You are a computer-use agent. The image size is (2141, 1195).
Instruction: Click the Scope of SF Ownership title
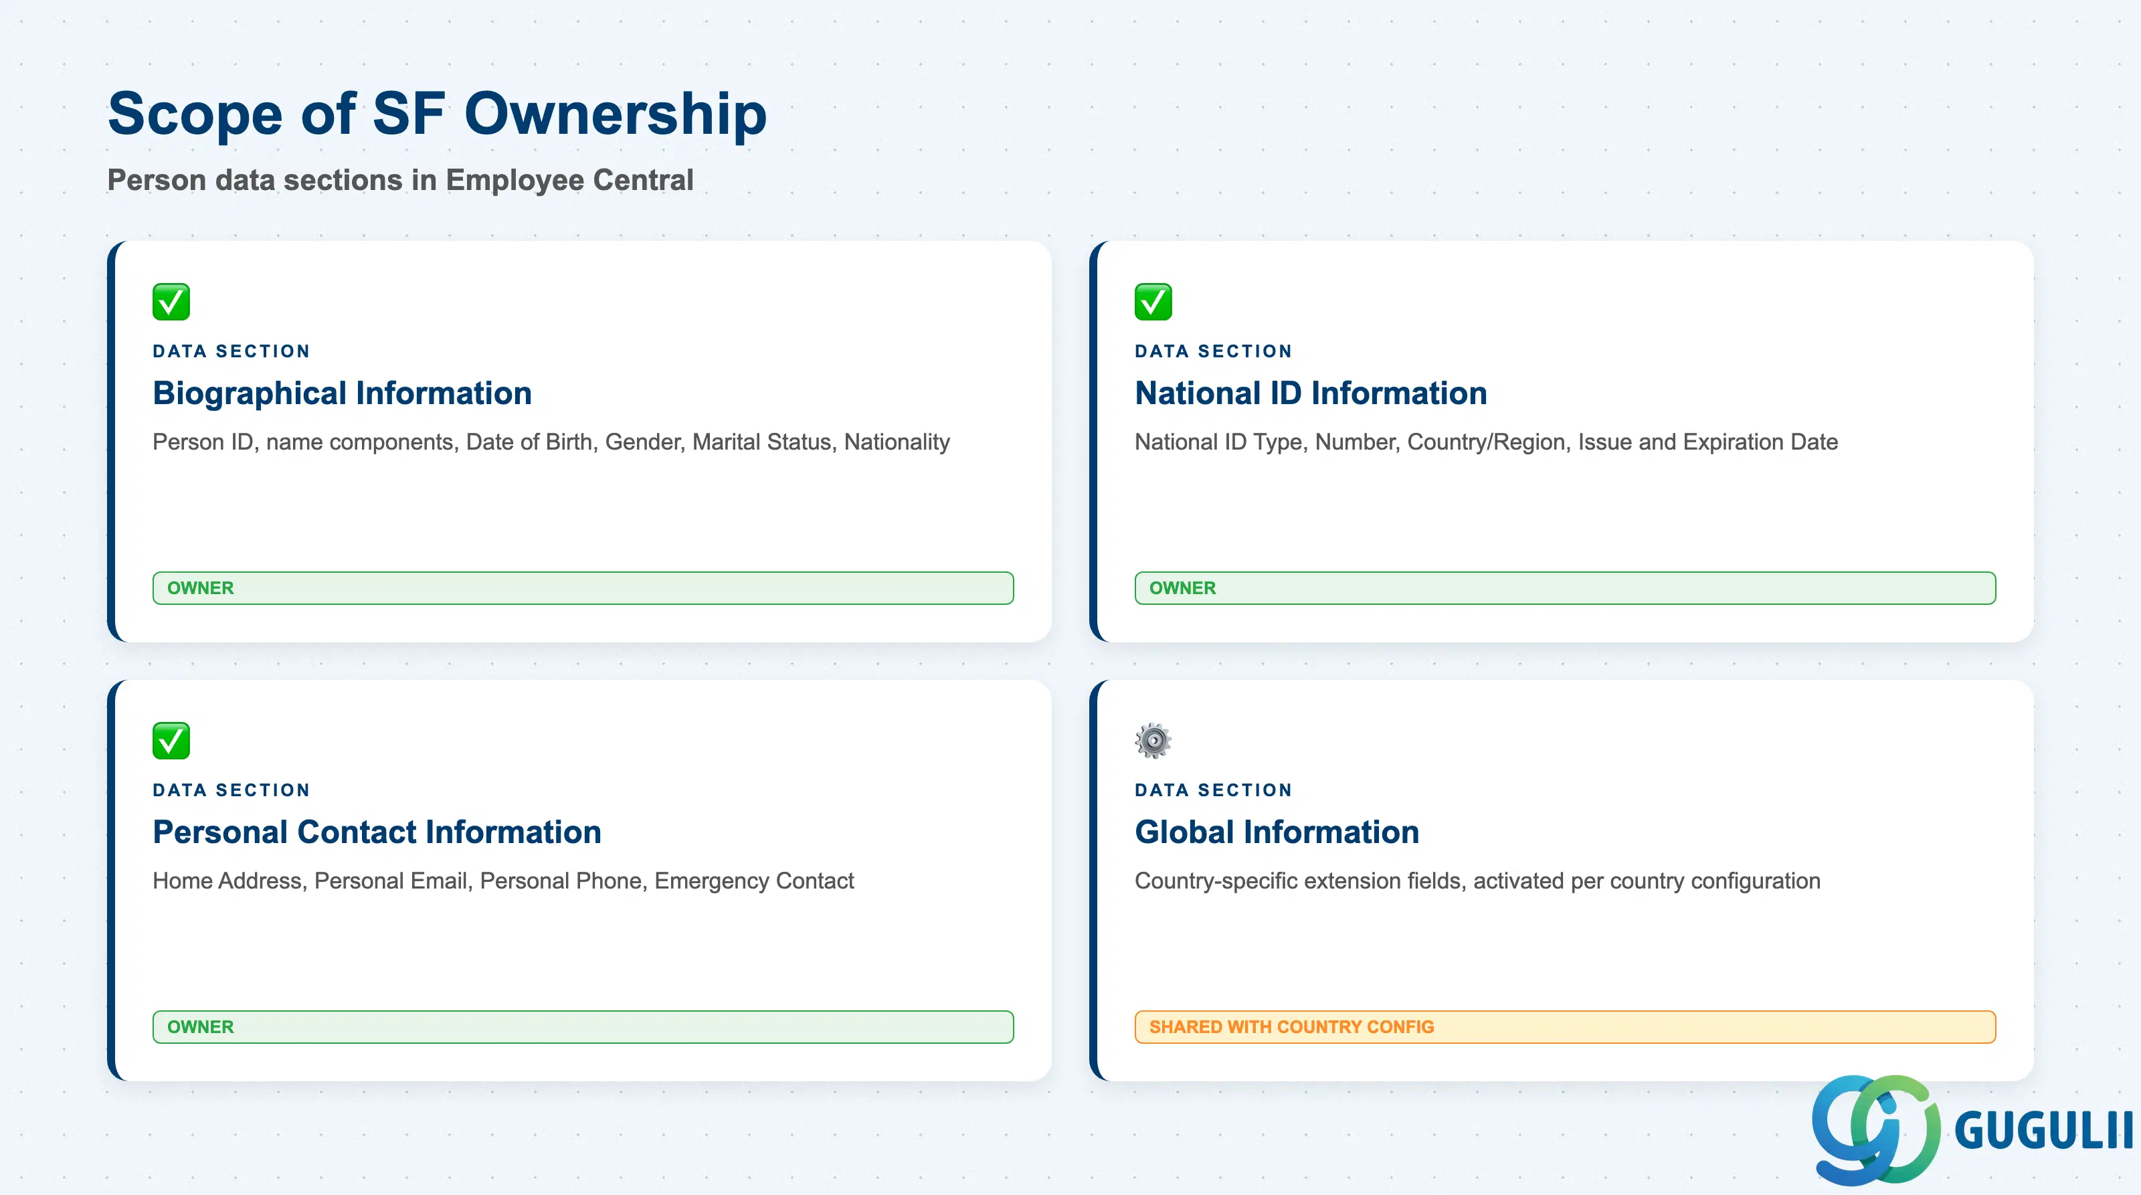pyautogui.click(x=437, y=114)
